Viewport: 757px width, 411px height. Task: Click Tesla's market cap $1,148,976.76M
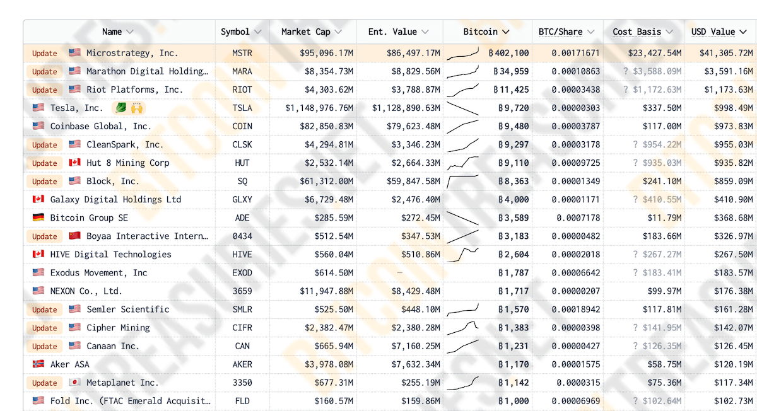319,108
